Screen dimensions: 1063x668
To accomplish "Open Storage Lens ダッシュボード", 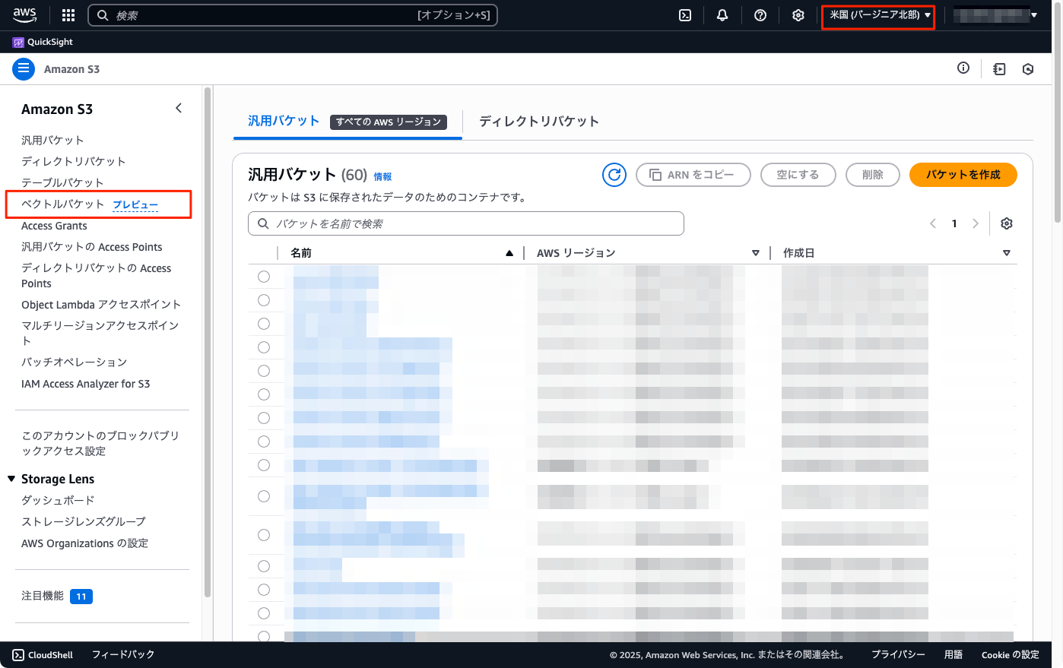I will coord(58,500).
